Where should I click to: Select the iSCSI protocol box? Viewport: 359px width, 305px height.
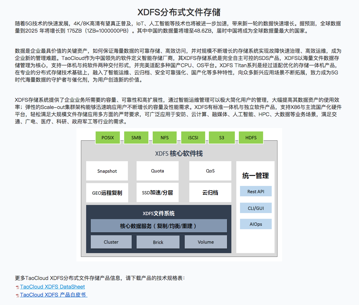[193, 138]
